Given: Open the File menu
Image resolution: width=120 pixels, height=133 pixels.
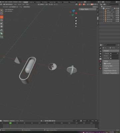Looking at the screenshot, I should tap(3, 2).
